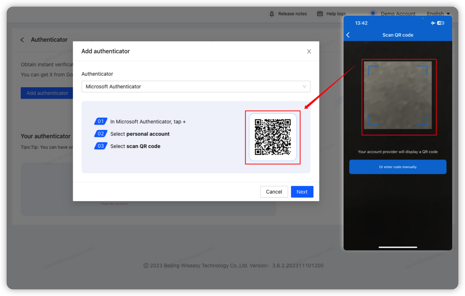Click the step 03 badge
This screenshot has width=465, height=296.
[x=101, y=146]
